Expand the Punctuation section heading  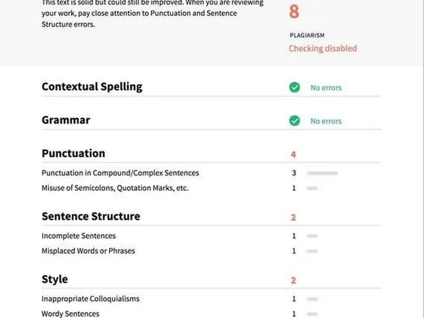pos(73,154)
